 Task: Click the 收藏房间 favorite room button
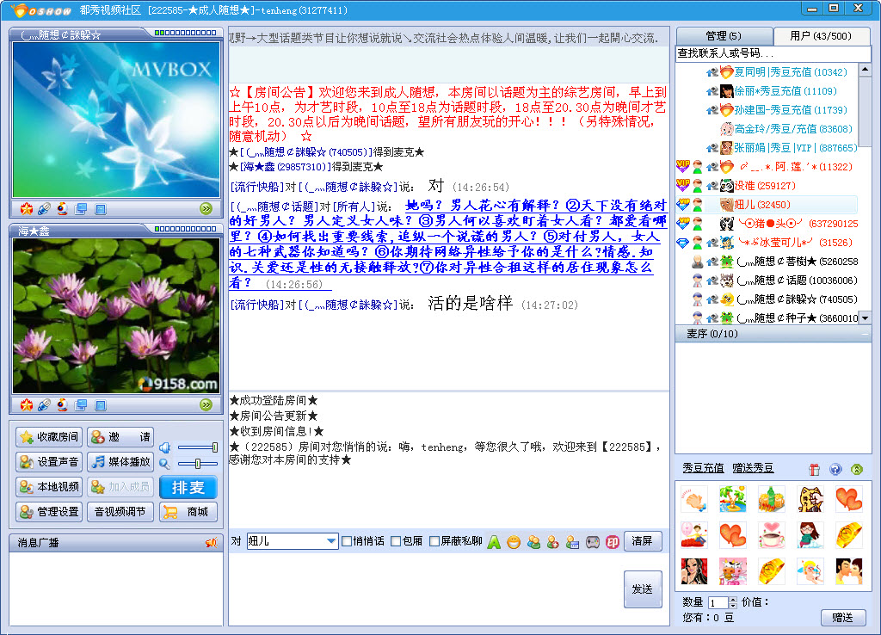tap(49, 436)
